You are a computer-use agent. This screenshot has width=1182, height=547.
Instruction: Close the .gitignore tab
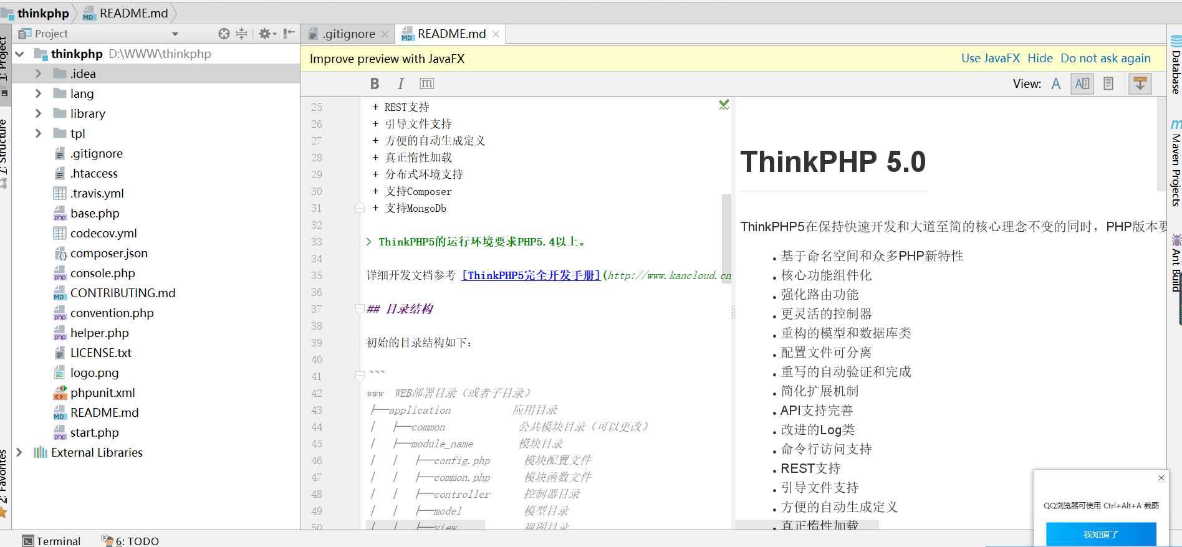(385, 34)
